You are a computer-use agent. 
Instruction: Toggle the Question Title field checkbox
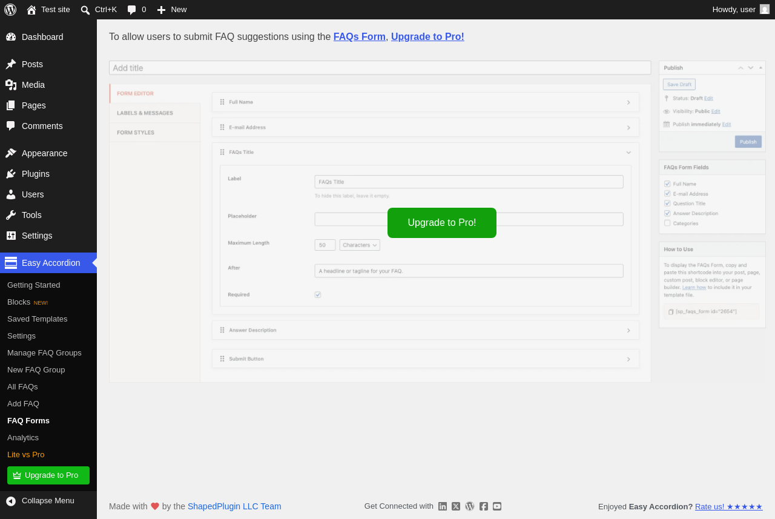tap(667, 203)
